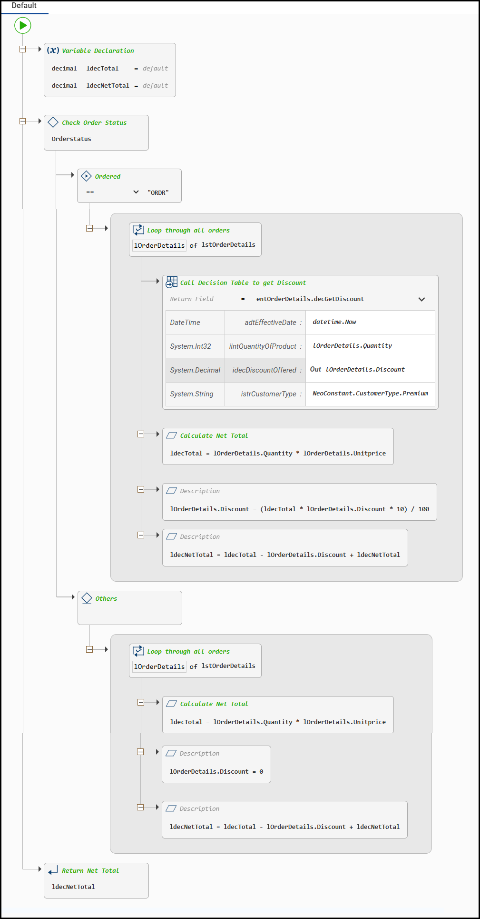Click NeoConstant.CustomerType.Premium parameter value
Viewport: 480px width, 919px height.
(370, 394)
